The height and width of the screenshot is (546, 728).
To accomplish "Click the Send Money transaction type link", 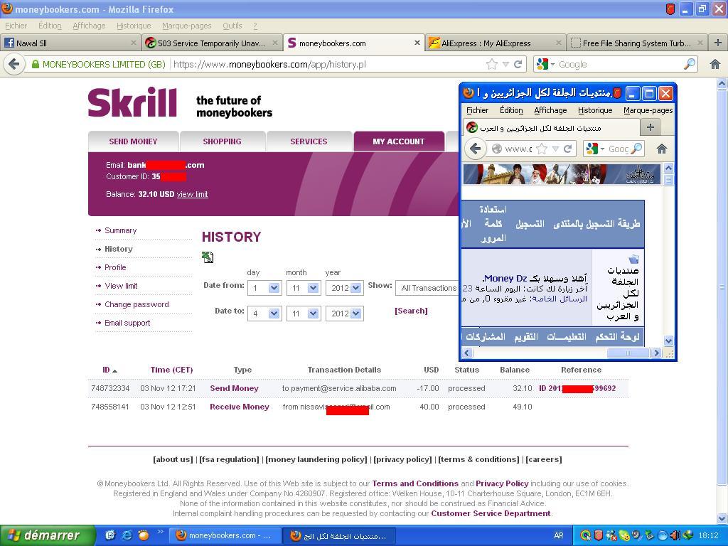I will (234, 388).
